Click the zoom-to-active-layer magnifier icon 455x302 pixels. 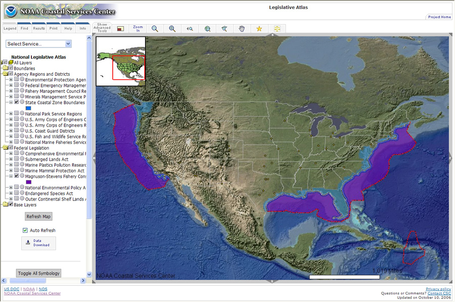coord(224,29)
